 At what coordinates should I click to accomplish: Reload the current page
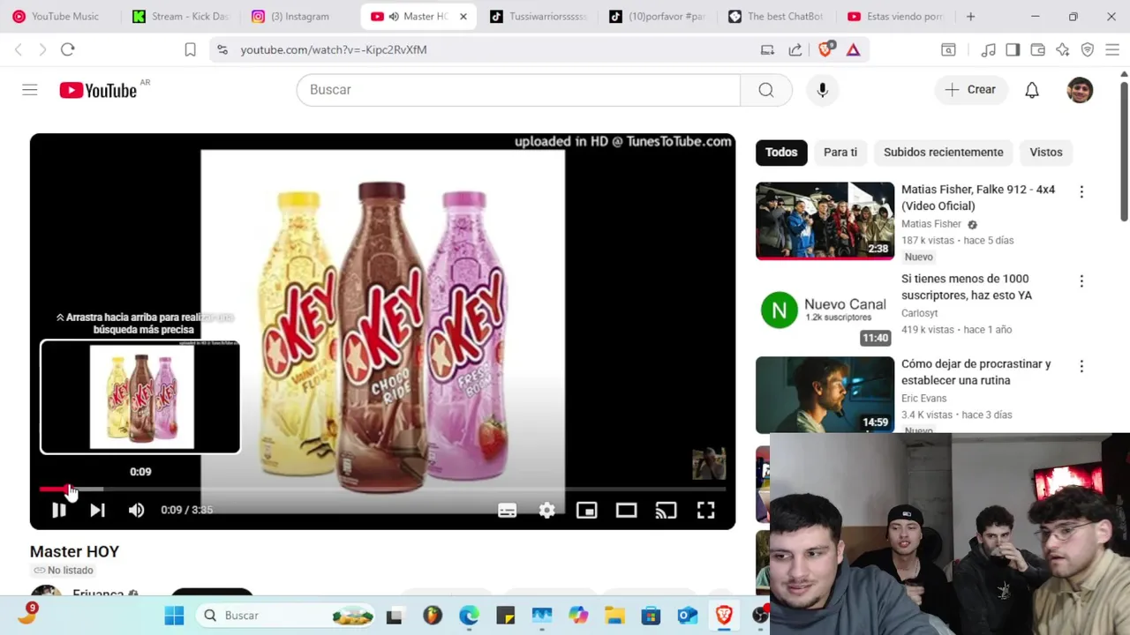click(x=67, y=50)
